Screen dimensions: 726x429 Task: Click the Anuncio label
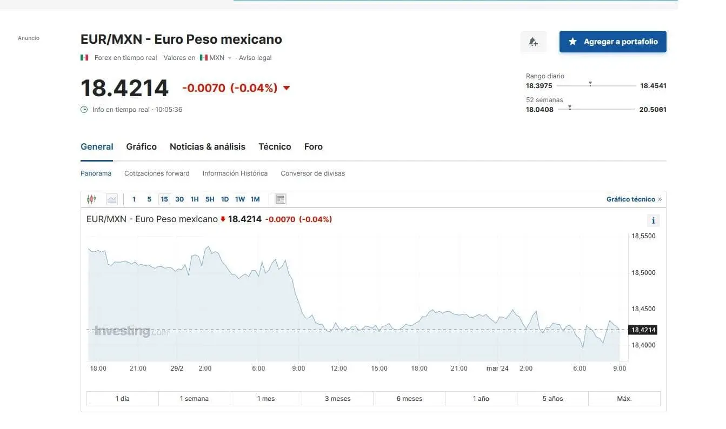point(29,38)
